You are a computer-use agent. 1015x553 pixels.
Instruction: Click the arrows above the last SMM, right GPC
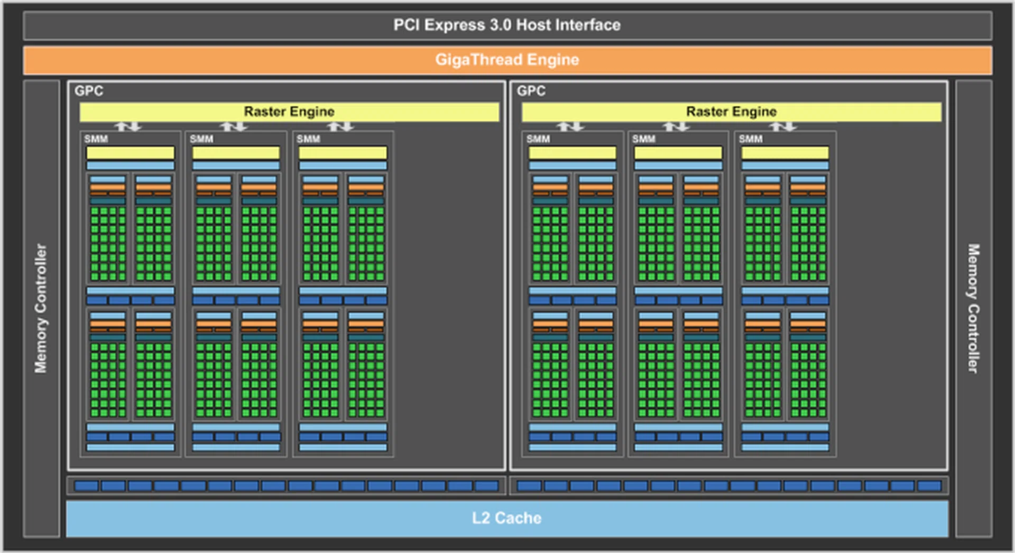click(x=782, y=126)
